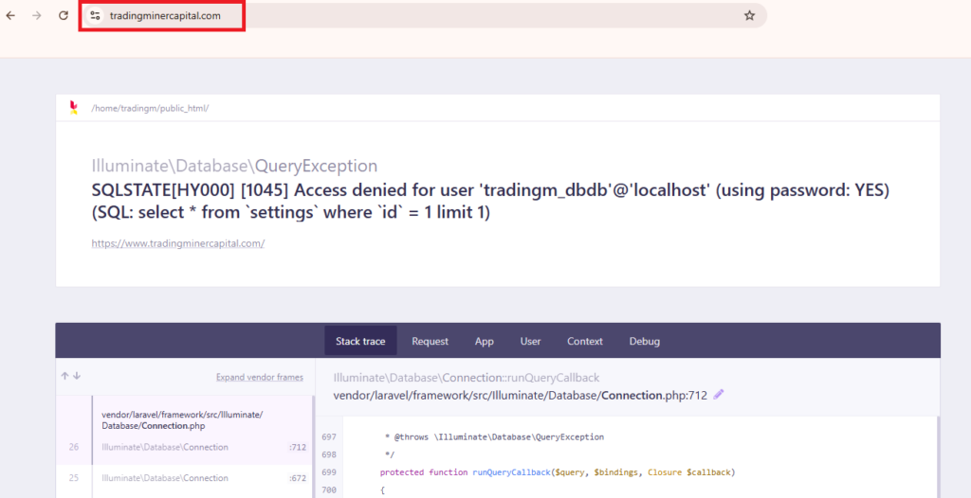Go to previous frame with up arrow
This screenshot has width=971, height=498.
[65, 377]
